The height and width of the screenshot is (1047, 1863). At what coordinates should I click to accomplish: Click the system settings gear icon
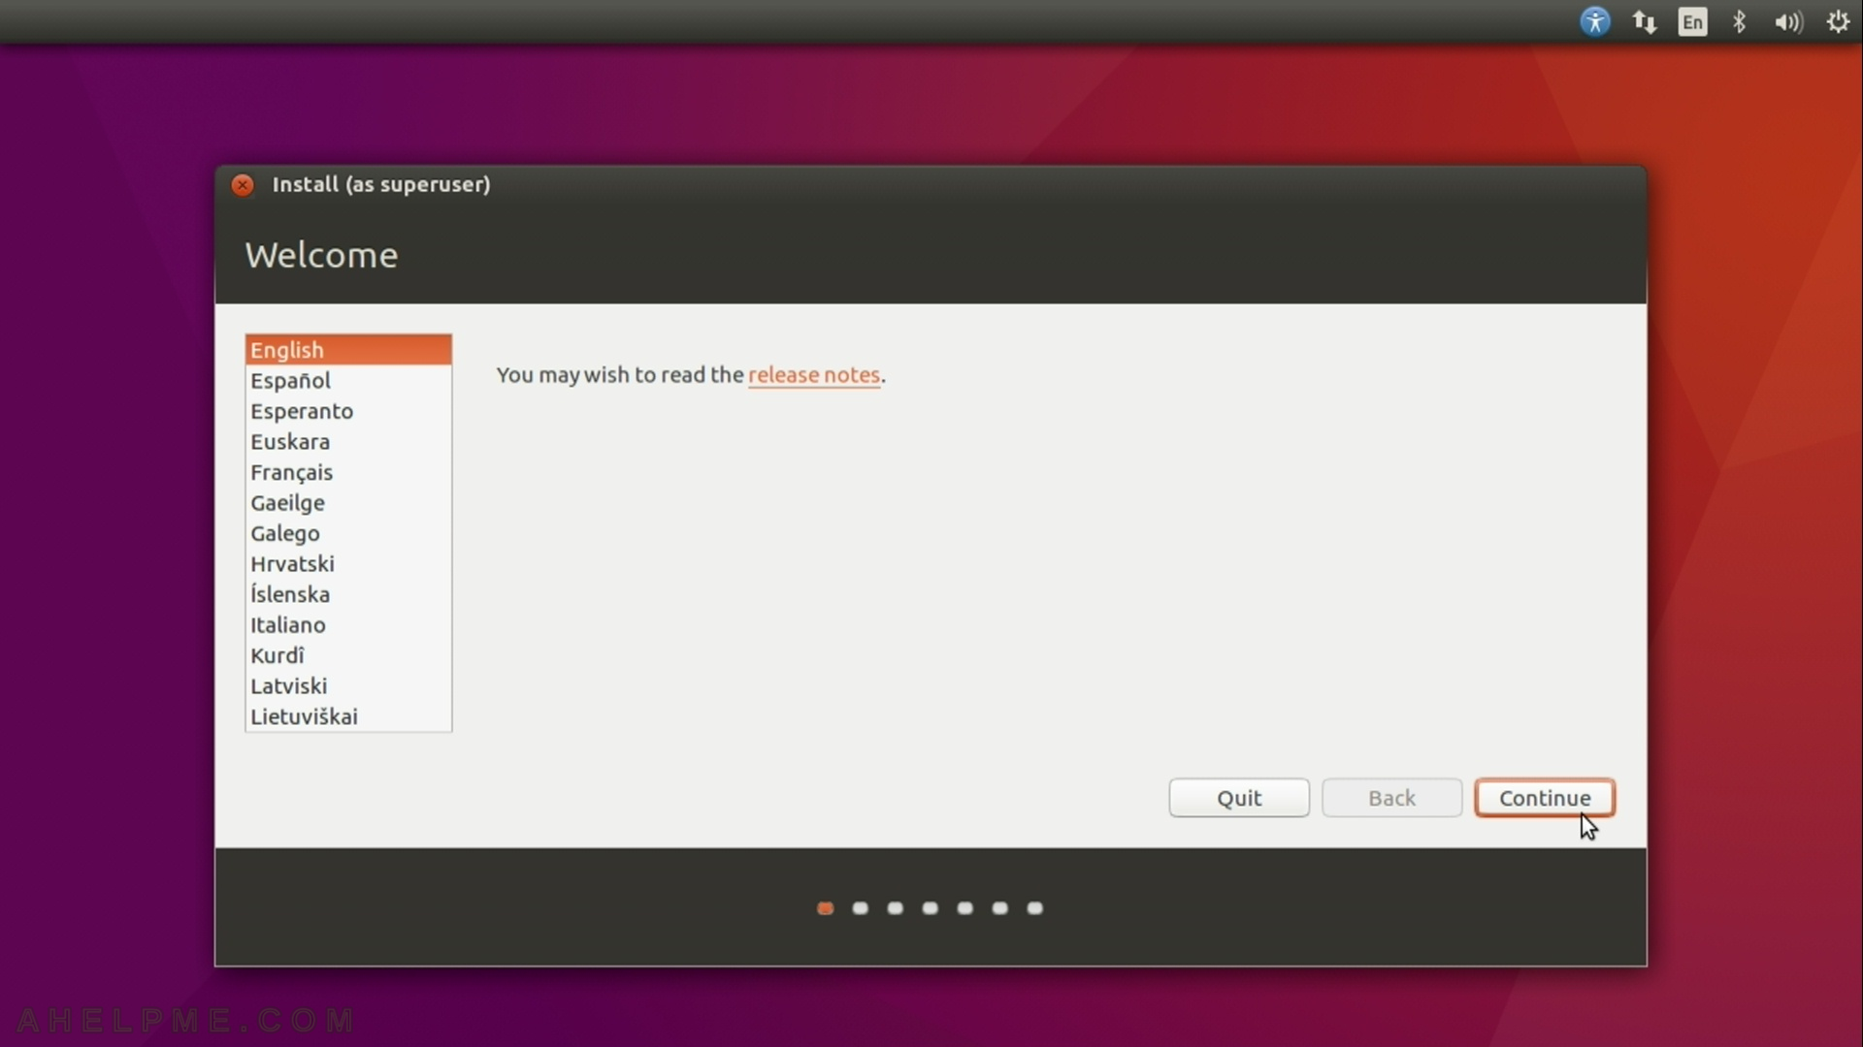pos(1838,21)
